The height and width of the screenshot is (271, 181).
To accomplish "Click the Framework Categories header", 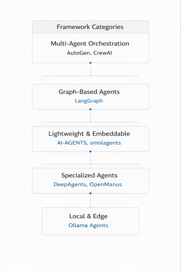I will click(x=90, y=27).
